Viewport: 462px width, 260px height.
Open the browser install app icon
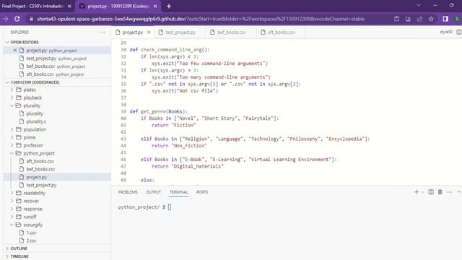click(x=408, y=19)
